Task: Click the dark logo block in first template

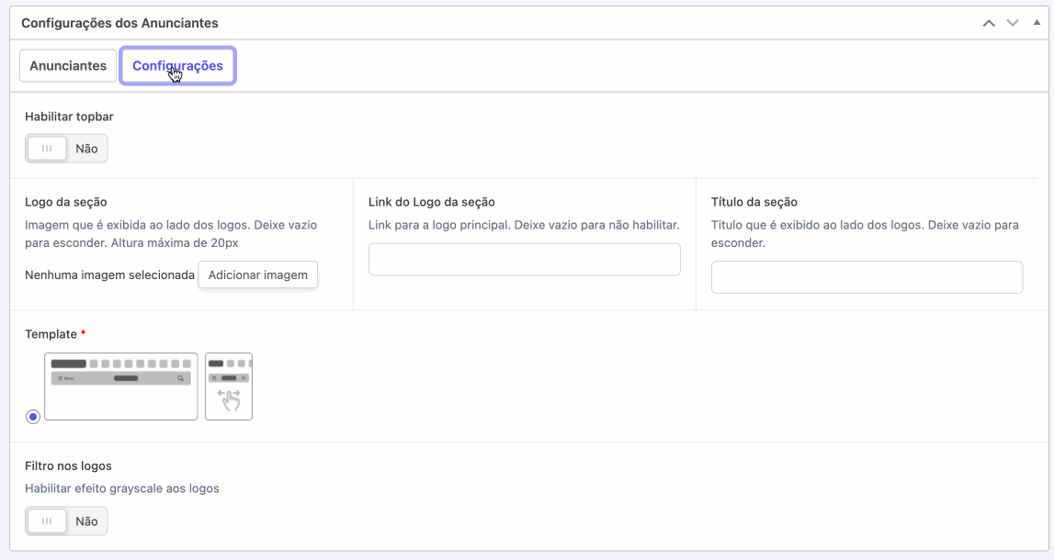Action: pyautogui.click(x=69, y=364)
